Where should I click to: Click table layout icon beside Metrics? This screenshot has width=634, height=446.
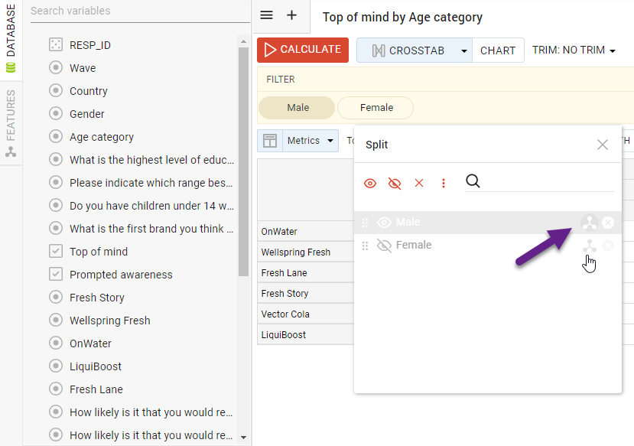tap(269, 141)
